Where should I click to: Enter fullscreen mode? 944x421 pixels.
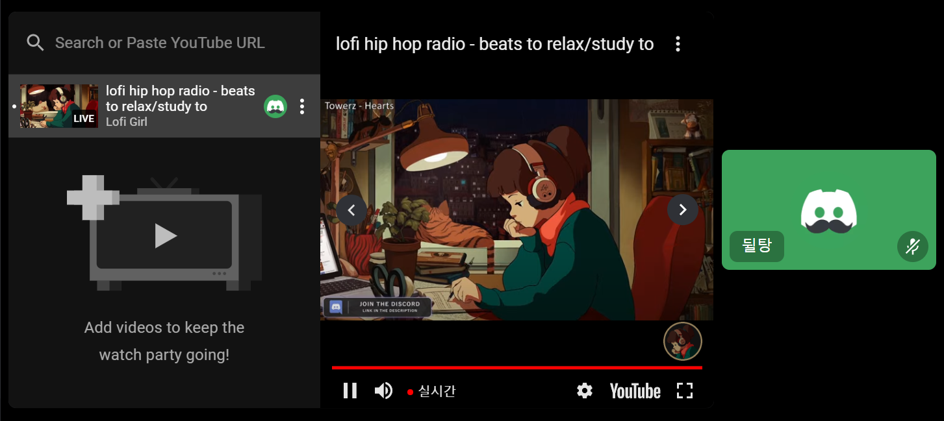click(685, 391)
